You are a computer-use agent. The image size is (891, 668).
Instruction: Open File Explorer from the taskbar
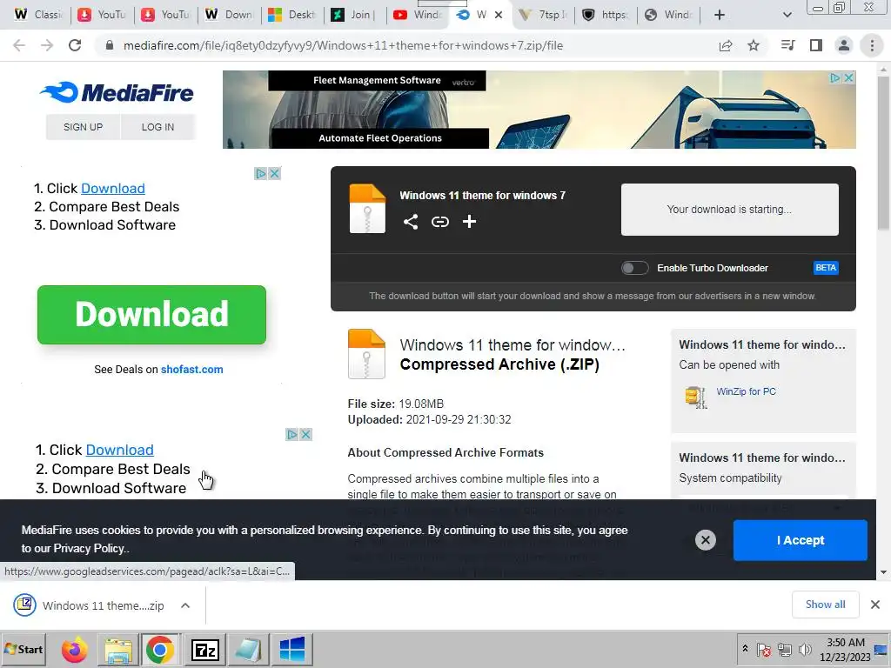(x=117, y=650)
